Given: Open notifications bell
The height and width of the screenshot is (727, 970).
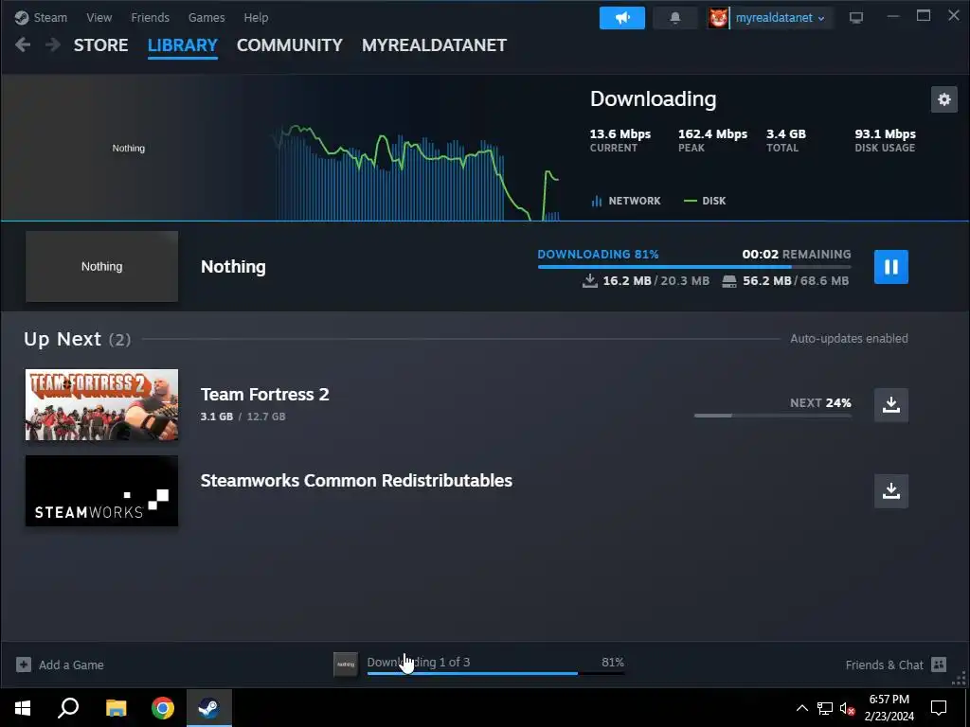Looking at the screenshot, I should pos(674,18).
